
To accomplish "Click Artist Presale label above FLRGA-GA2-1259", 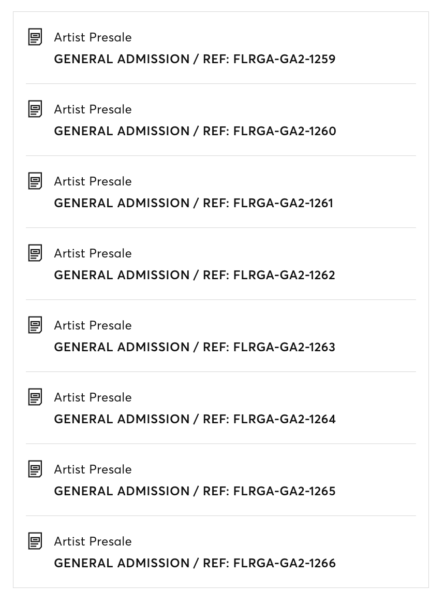I will click(x=93, y=37).
